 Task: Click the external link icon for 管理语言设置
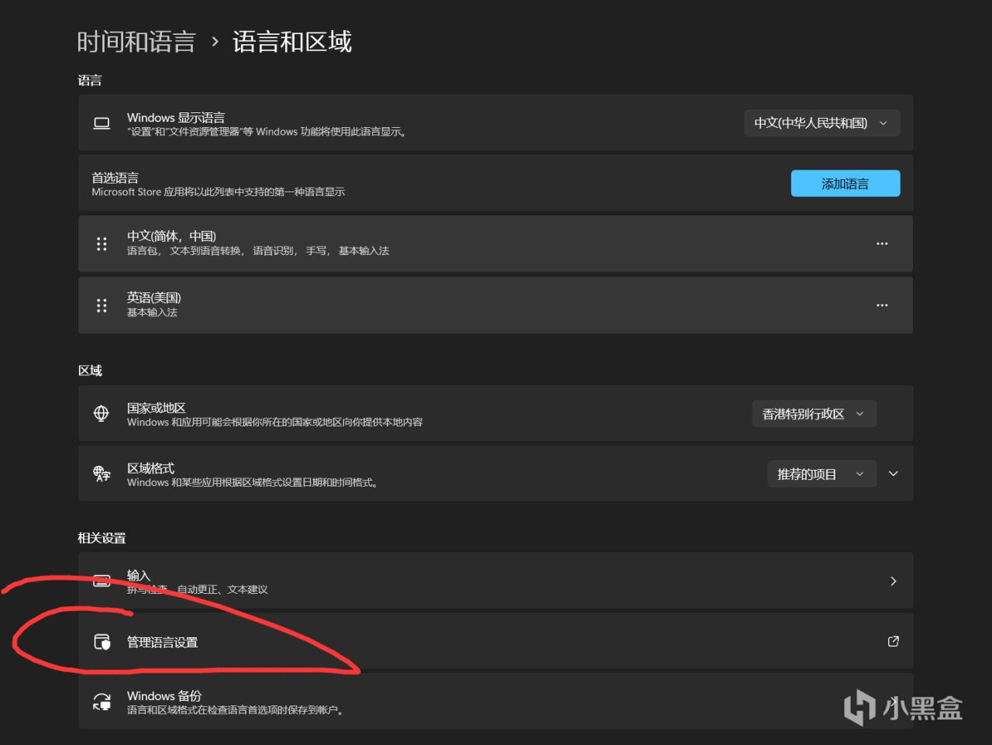pyautogui.click(x=893, y=641)
